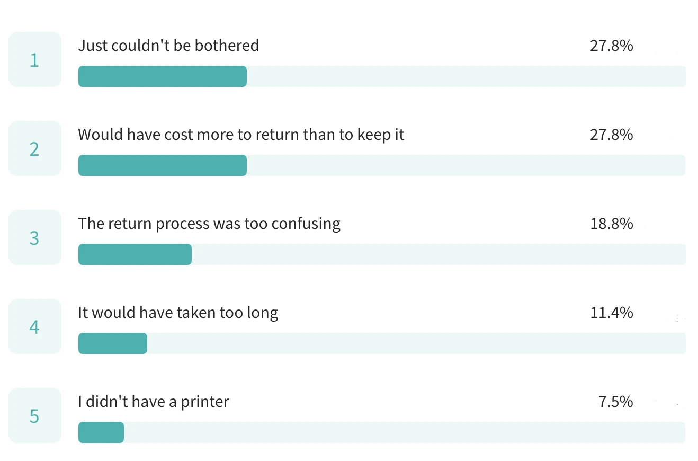
Task: Click the 11.4% percentage value
Action: (x=611, y=313)
